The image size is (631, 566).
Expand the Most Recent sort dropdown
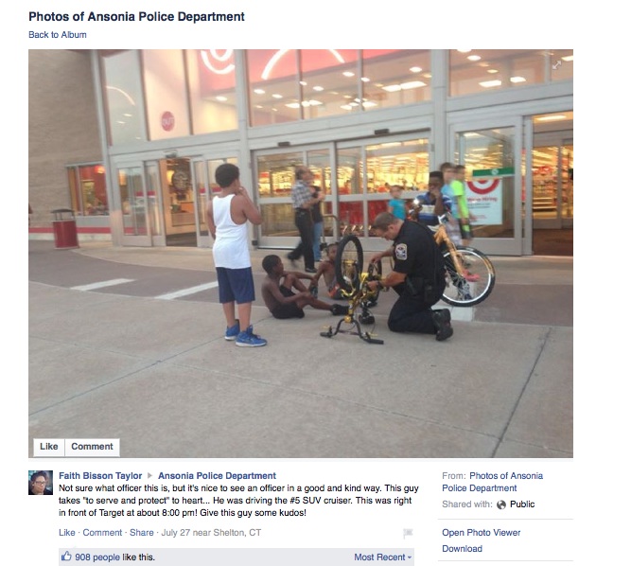383,557
